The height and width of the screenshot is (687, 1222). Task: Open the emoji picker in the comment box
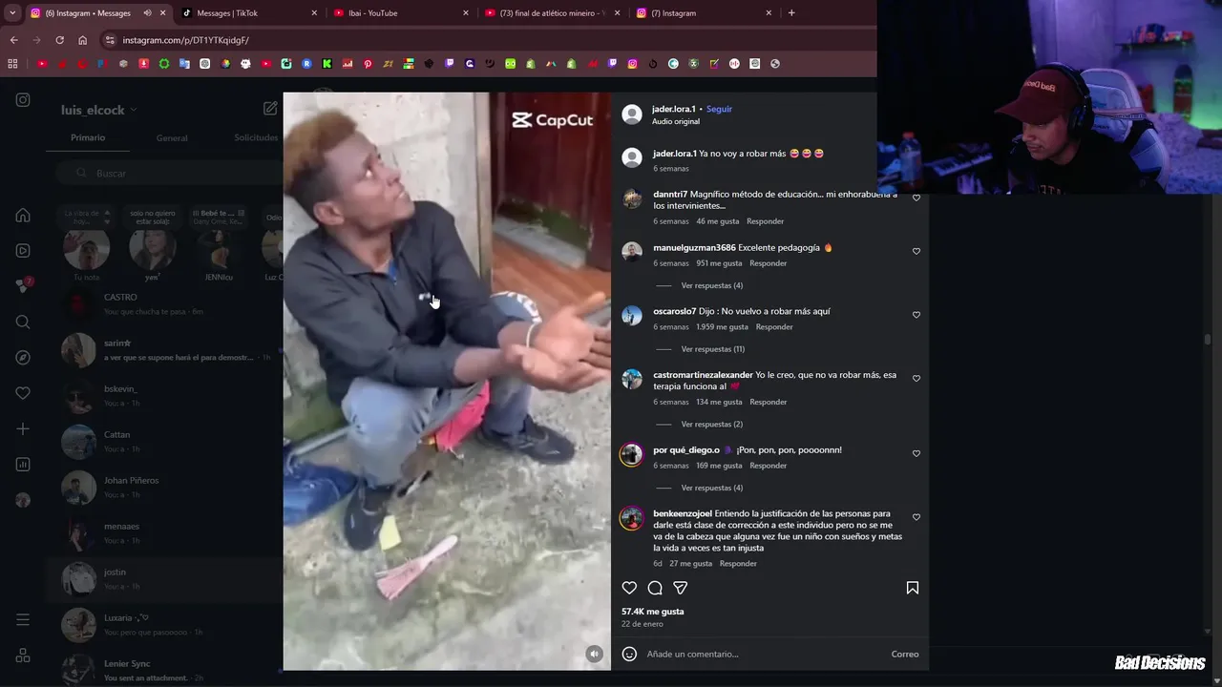pyautogui.click(x=629, y=654)
